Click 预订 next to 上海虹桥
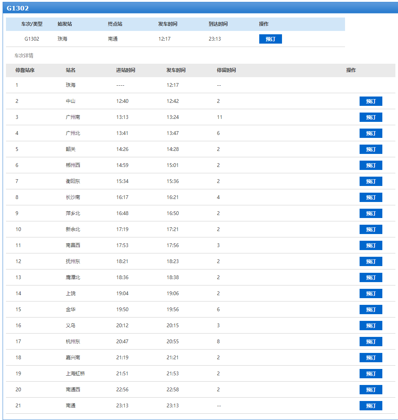This screenshot has width=398, height=420. coord(370,374)
